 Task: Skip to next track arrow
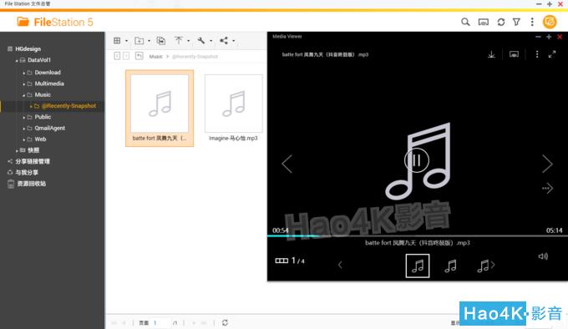(x=547, y=164)
